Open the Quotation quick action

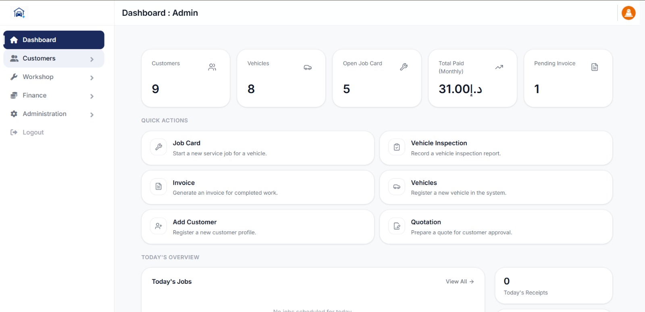tap(496, 227)
